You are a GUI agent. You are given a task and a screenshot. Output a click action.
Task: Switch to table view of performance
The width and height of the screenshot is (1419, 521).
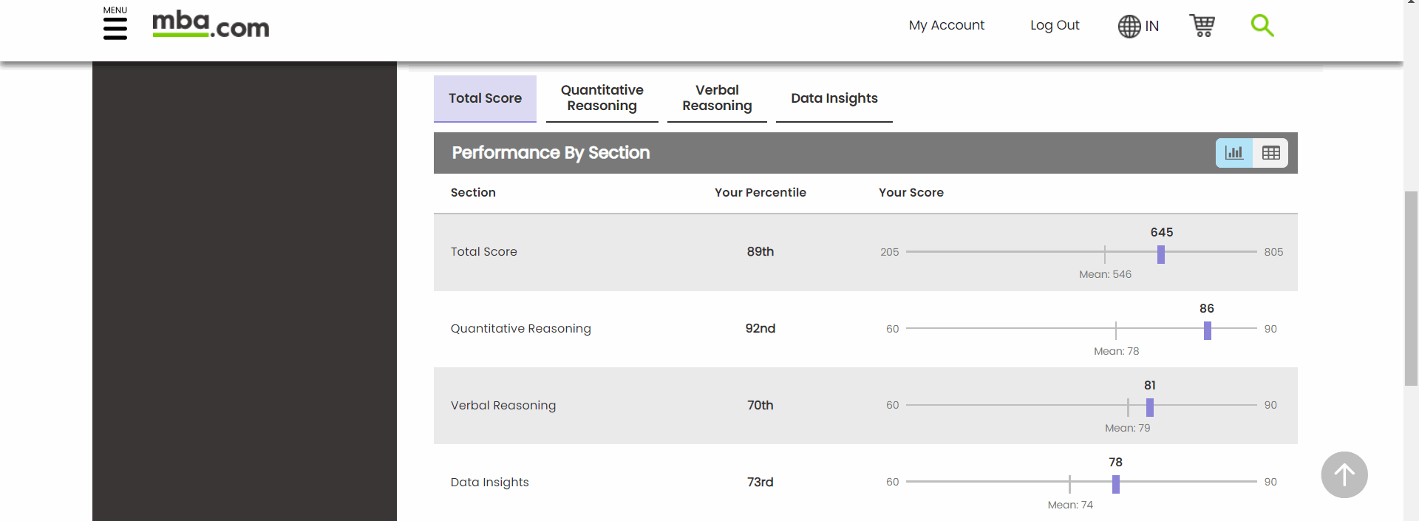[1271, 152]
